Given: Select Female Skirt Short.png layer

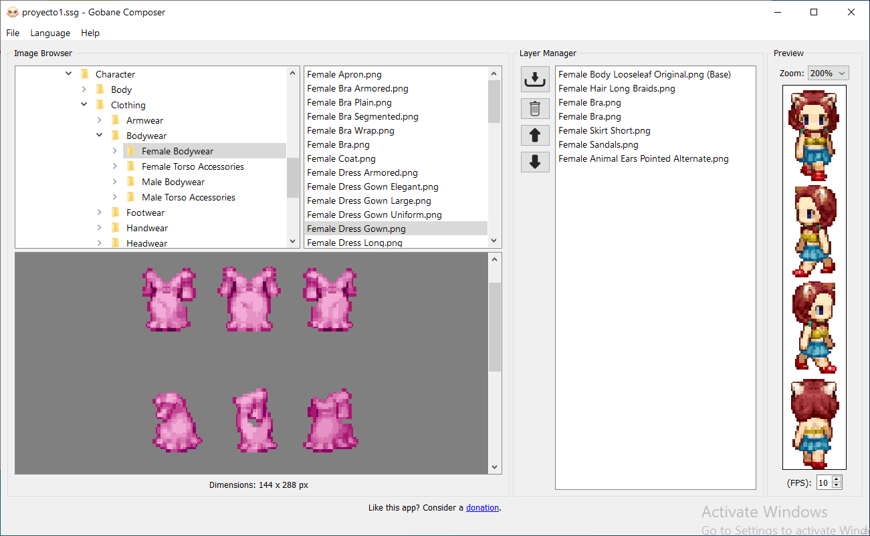Looking at the screenshot, I should point(604,130).
